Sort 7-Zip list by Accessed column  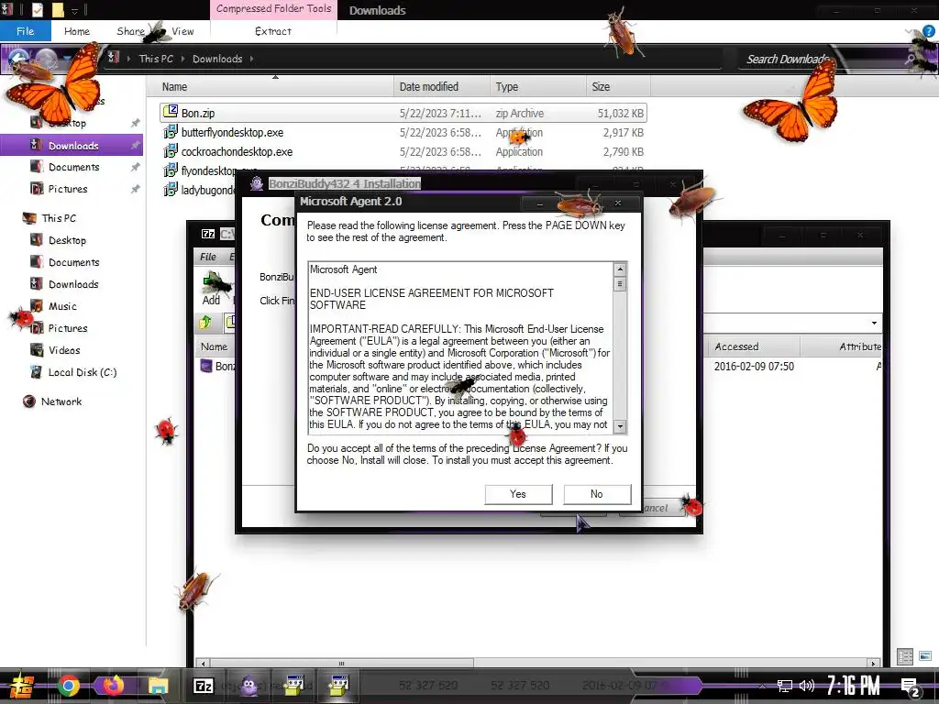pyautogui.click(x=753, y=346)
